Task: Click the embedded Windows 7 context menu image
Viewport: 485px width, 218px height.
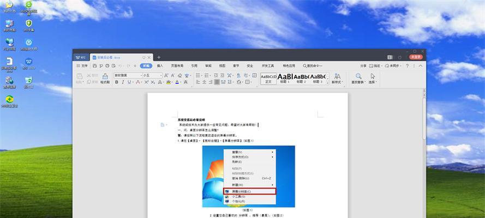Action: click(249, 177)
